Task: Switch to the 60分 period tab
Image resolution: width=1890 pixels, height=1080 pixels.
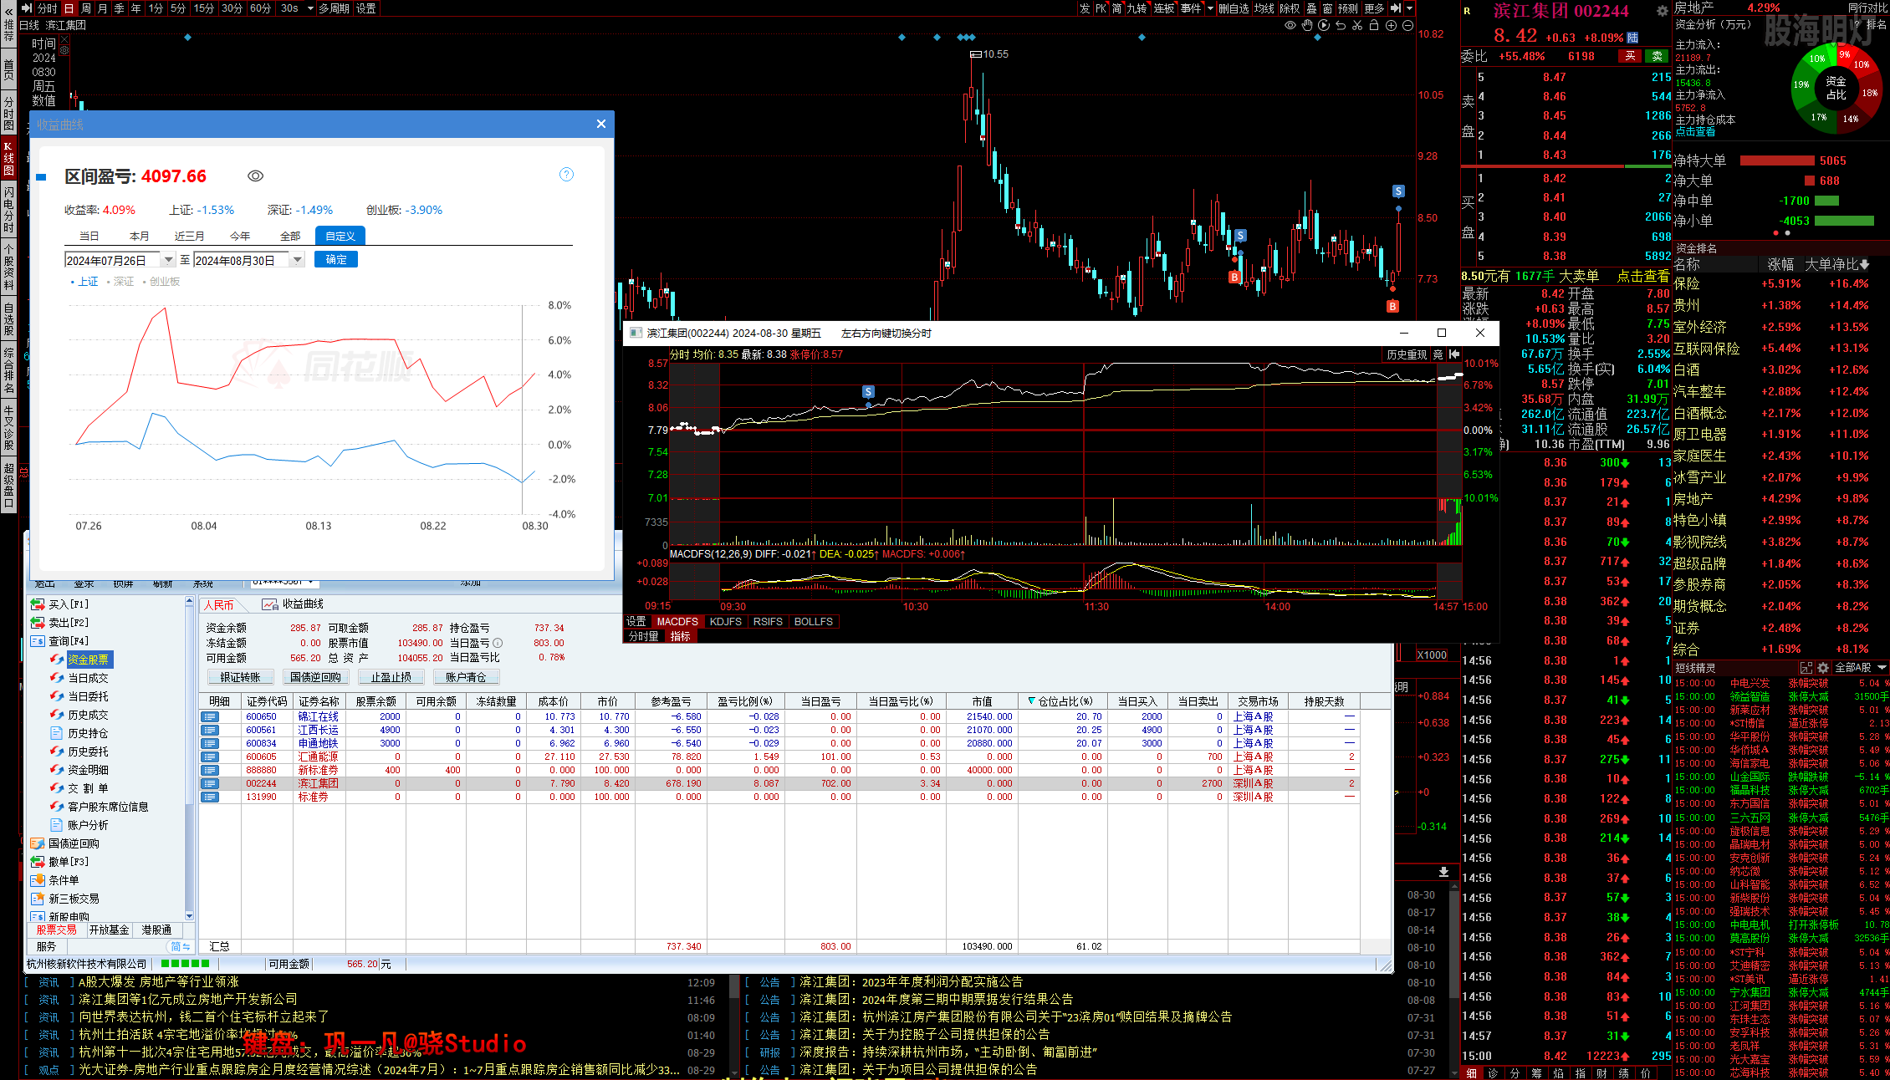Action: [260, 8]
